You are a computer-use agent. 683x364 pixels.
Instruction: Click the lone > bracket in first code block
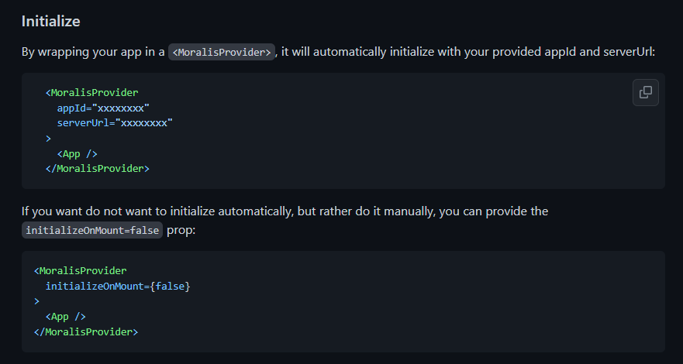pyautogui.click(x=48, y=139)
